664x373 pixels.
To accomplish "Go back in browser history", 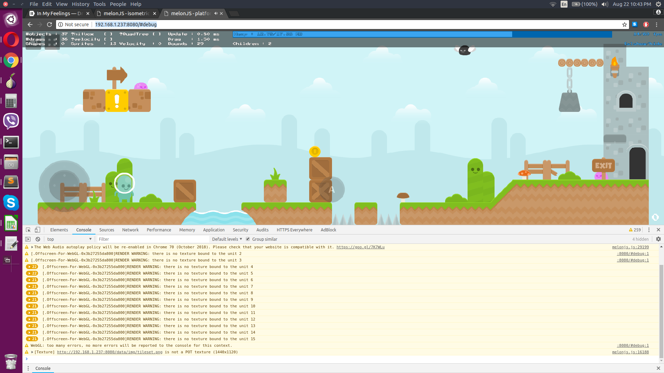I will pyautogui.click(x=30, y=25).
